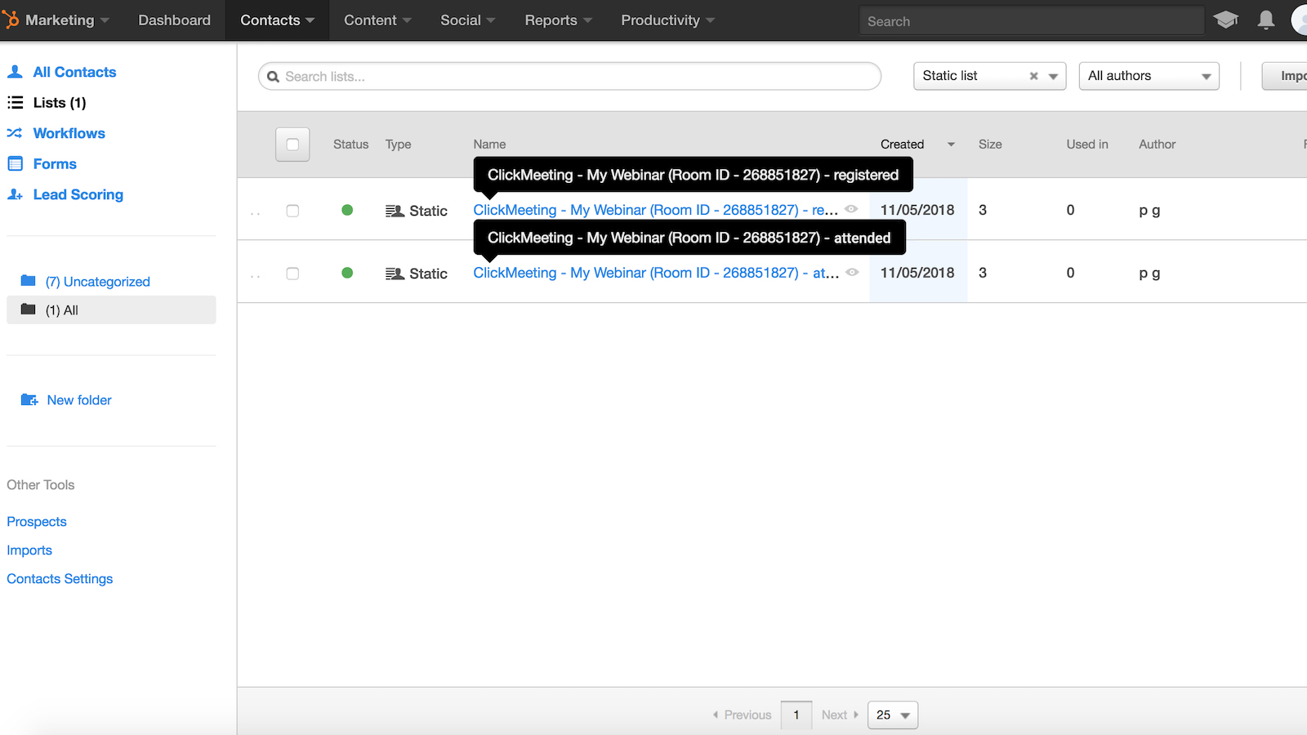Click the Import button

[1285, 76]
